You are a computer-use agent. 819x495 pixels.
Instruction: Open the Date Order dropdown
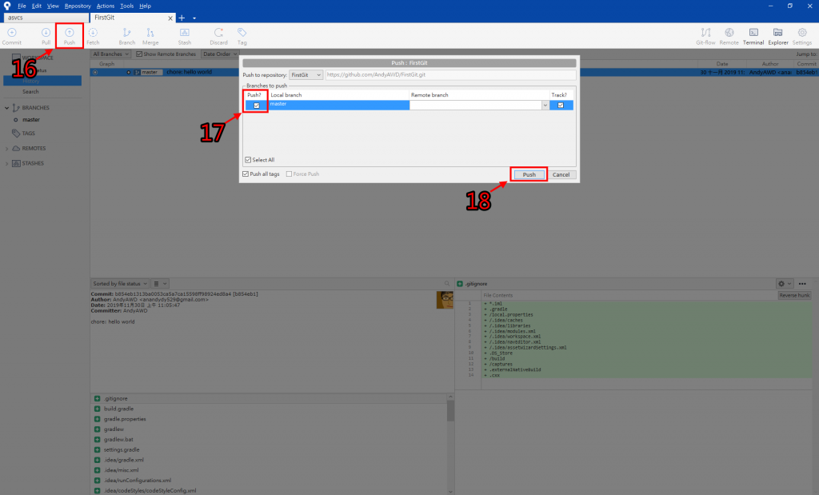click(219, 54)
